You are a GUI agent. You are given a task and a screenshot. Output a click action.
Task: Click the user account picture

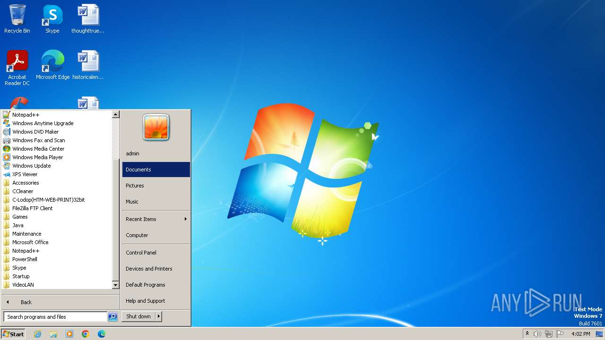156,127
